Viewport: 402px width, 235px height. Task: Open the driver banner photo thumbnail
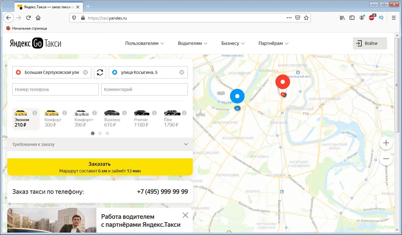pyautogui.click(x=52, y=220)
